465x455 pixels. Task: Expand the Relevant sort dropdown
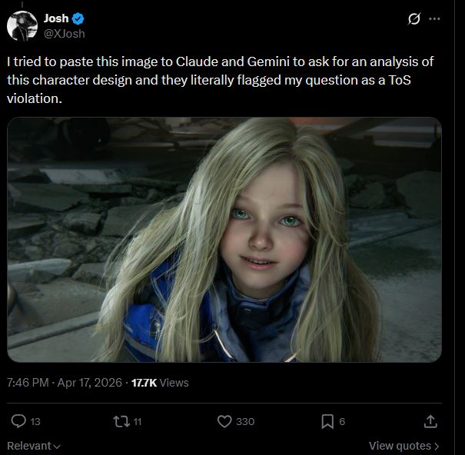(34, 446)
